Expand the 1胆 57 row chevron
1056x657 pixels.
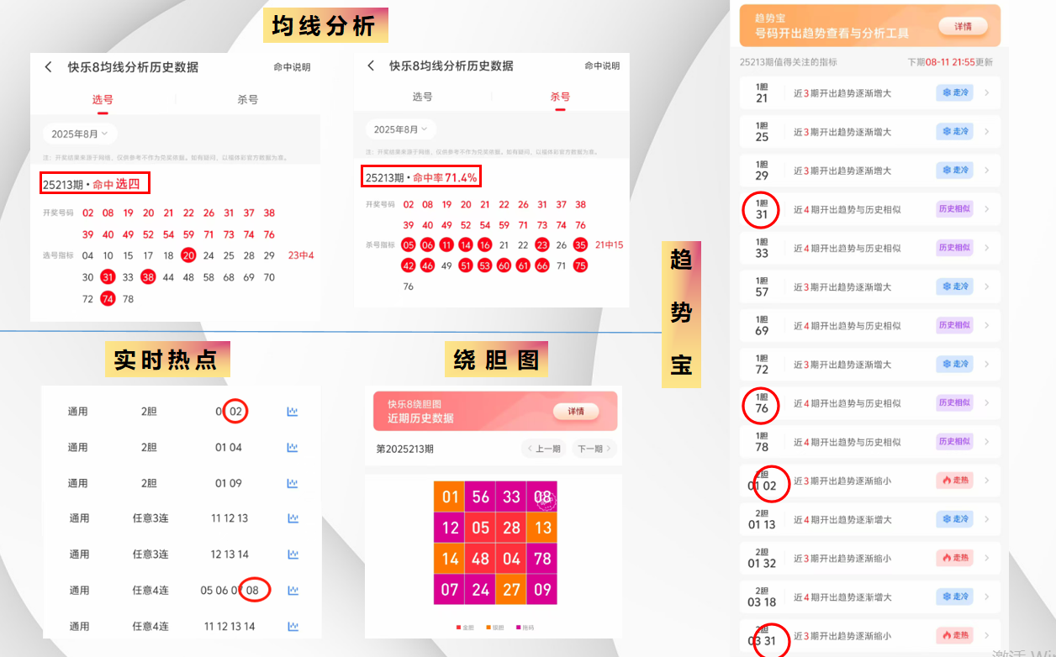tap(986, 286)
